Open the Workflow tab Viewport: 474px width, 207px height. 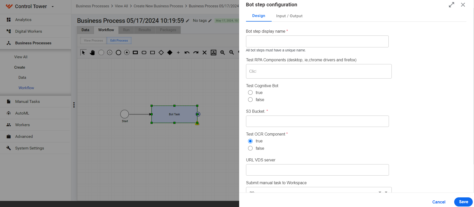pyautogui.click(x=106, y=30)
